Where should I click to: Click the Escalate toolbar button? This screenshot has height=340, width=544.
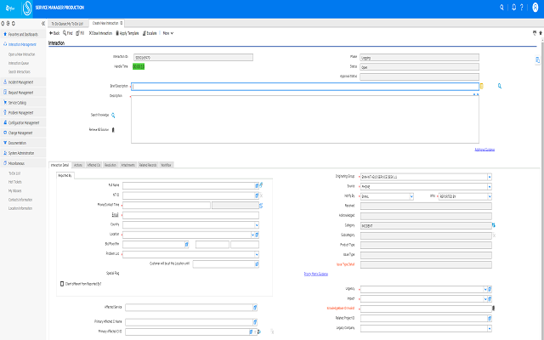pyautogui.click(x=150, y=33)
